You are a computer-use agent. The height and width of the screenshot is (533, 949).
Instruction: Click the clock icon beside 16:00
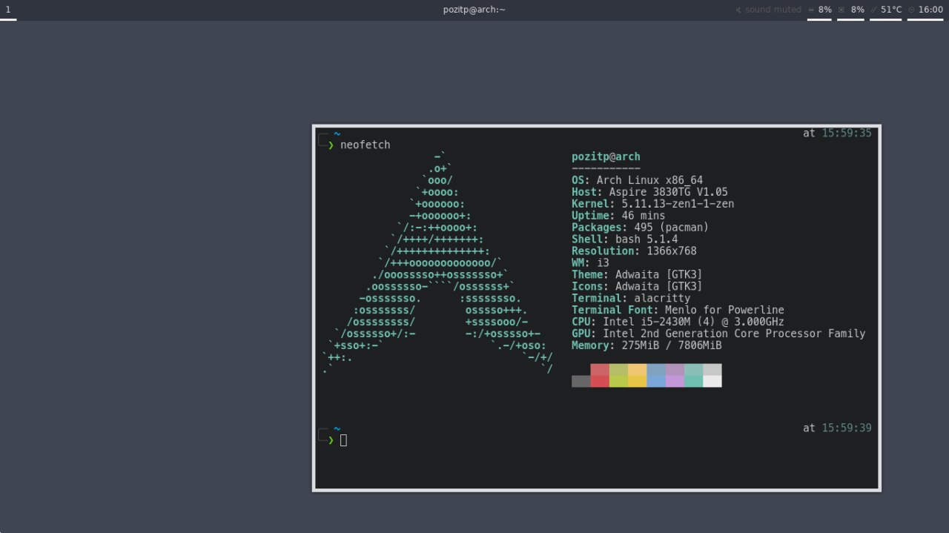coord(911,10)
